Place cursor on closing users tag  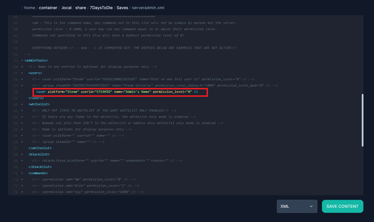click(x=36, y=98)
